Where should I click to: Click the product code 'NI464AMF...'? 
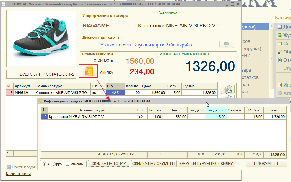point(98,26)
